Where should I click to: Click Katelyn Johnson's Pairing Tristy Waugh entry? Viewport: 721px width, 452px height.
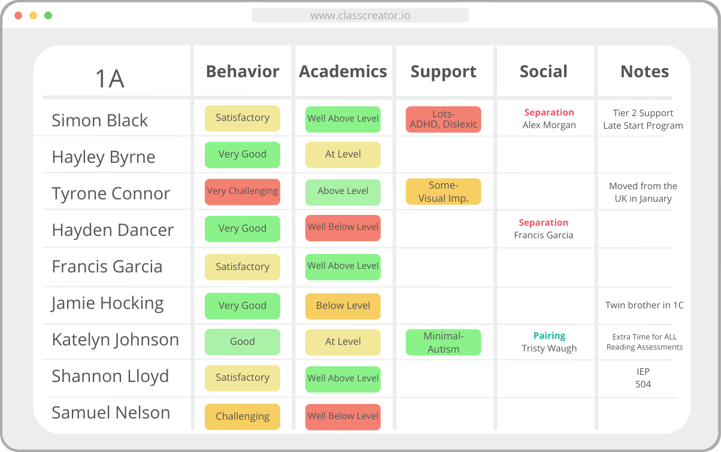click(x=549, y=342)
